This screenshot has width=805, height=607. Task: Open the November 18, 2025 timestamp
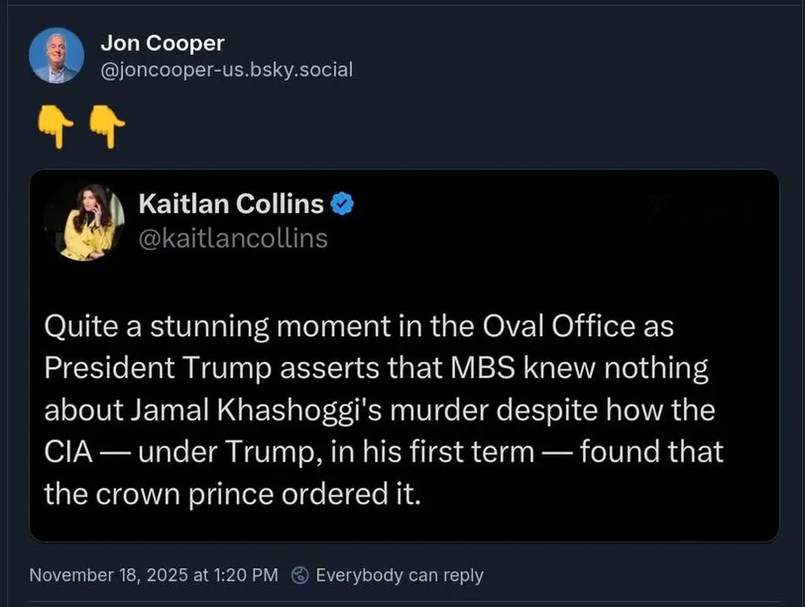(154, 575)
